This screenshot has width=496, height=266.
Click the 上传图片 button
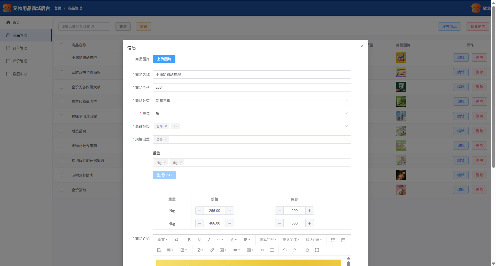(164, 59)
